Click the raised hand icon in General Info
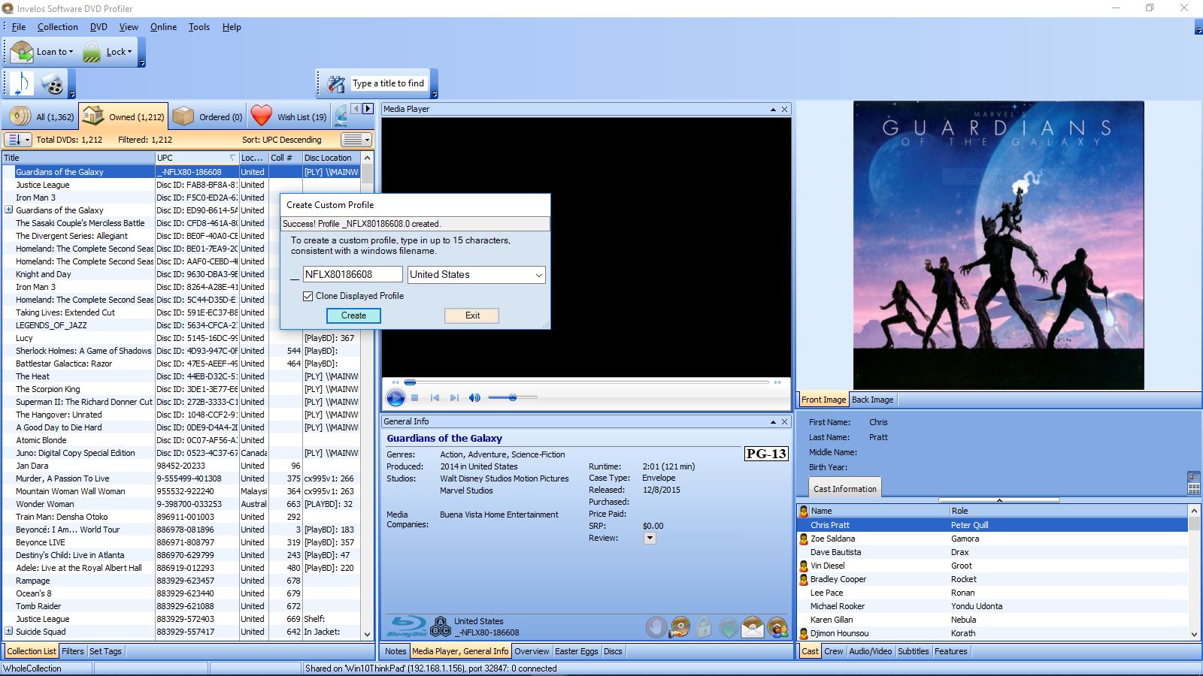The image size is (1203, 676). [x=656, y=626]
